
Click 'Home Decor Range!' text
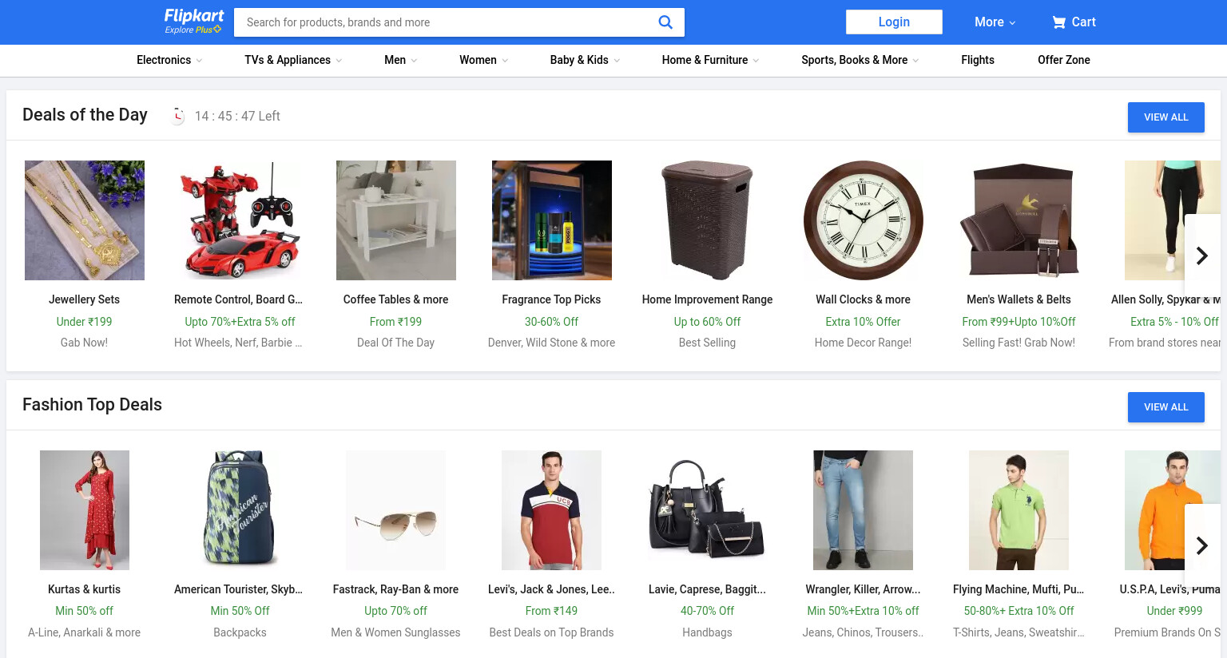tap(864, 343)
